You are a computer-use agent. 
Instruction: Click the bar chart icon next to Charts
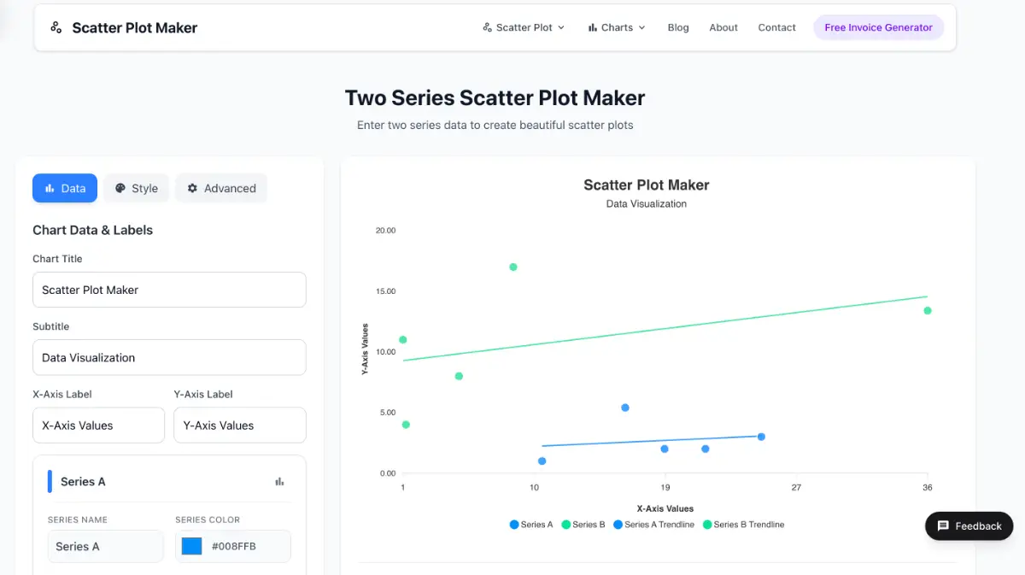[x=593, y=26]
